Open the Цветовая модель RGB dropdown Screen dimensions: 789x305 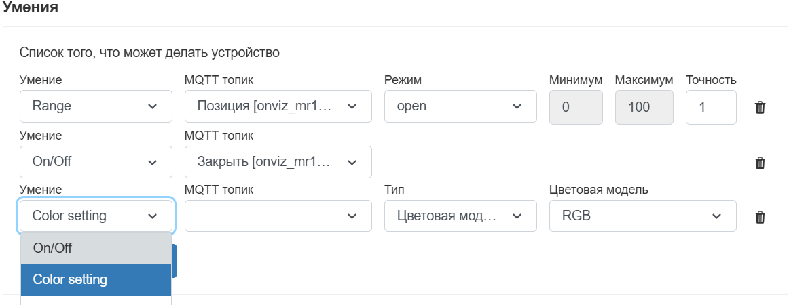tap(642, 216)
